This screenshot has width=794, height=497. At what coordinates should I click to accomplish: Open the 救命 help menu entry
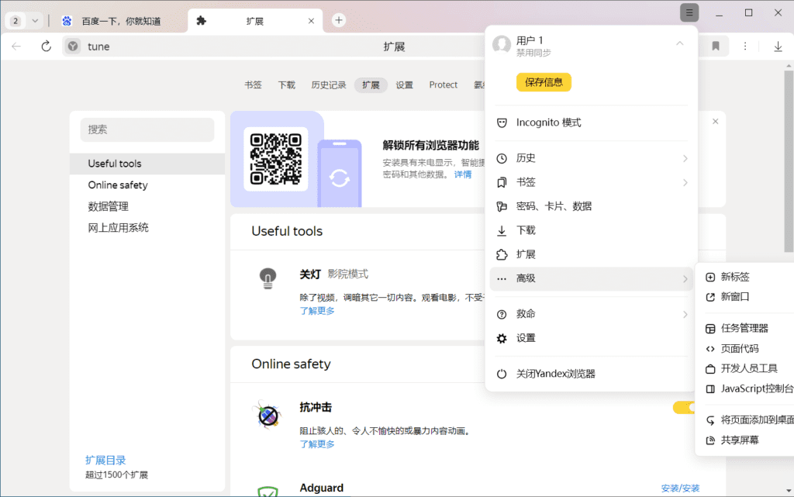[592, 314]
